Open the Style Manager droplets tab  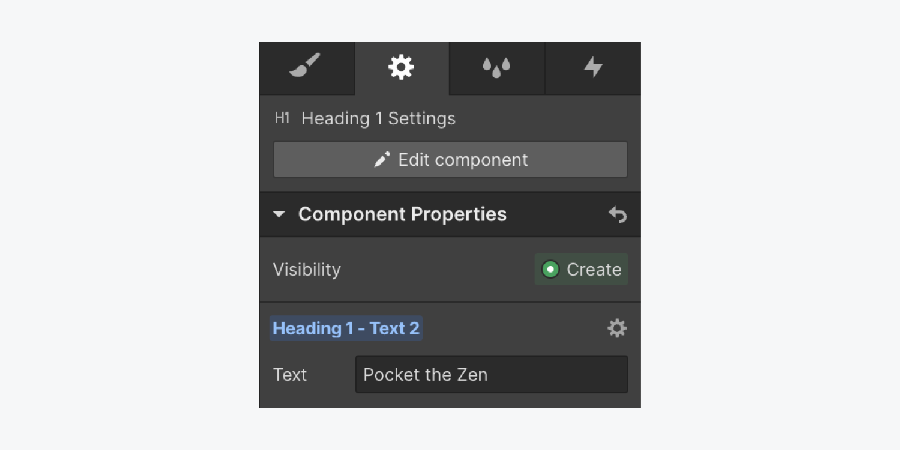496,68
